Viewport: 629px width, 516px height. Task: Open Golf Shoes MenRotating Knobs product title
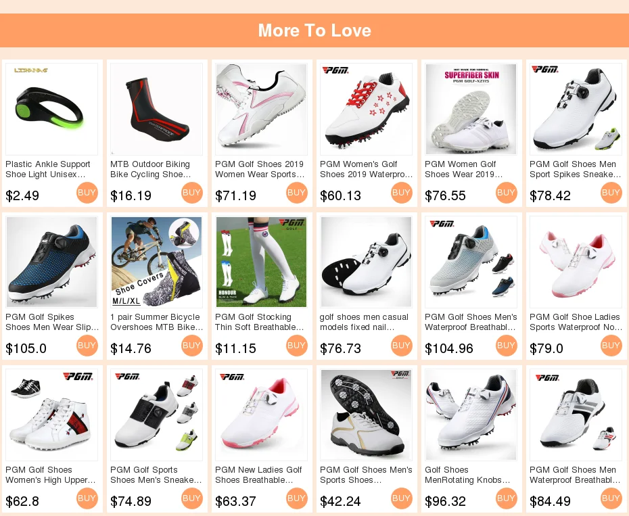467,475
